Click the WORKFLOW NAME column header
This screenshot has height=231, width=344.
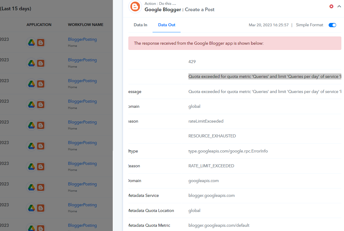86,25
